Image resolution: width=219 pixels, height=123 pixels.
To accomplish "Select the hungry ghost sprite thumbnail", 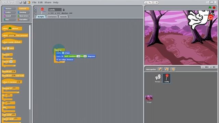I will coord(158,78).
